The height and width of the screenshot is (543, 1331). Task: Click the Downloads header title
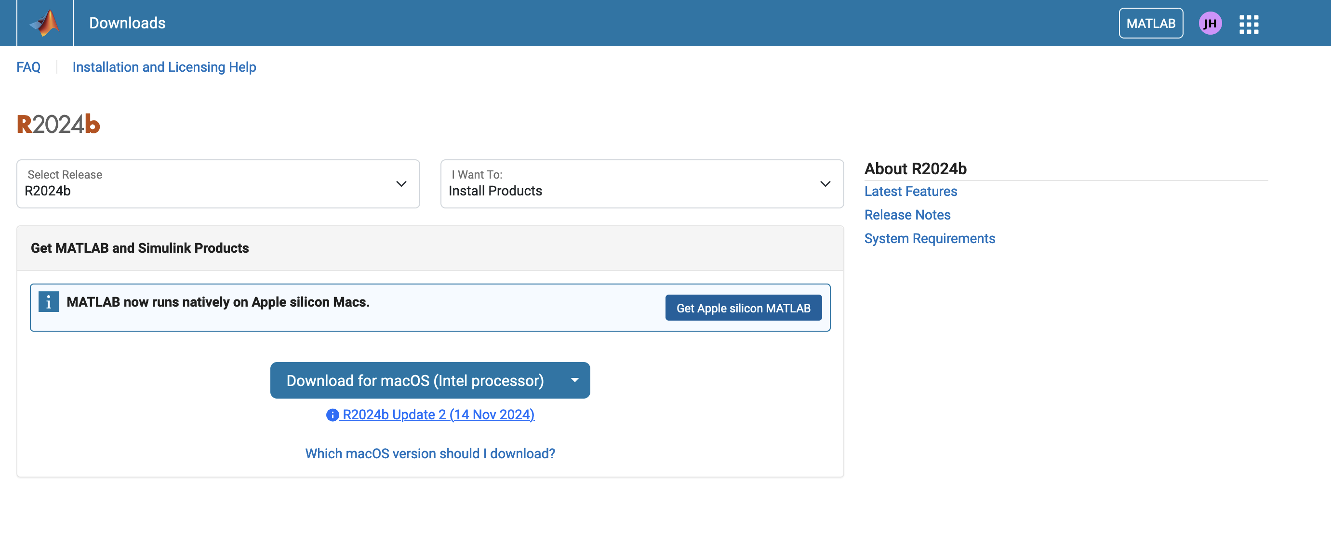click(x=127, y=23)
